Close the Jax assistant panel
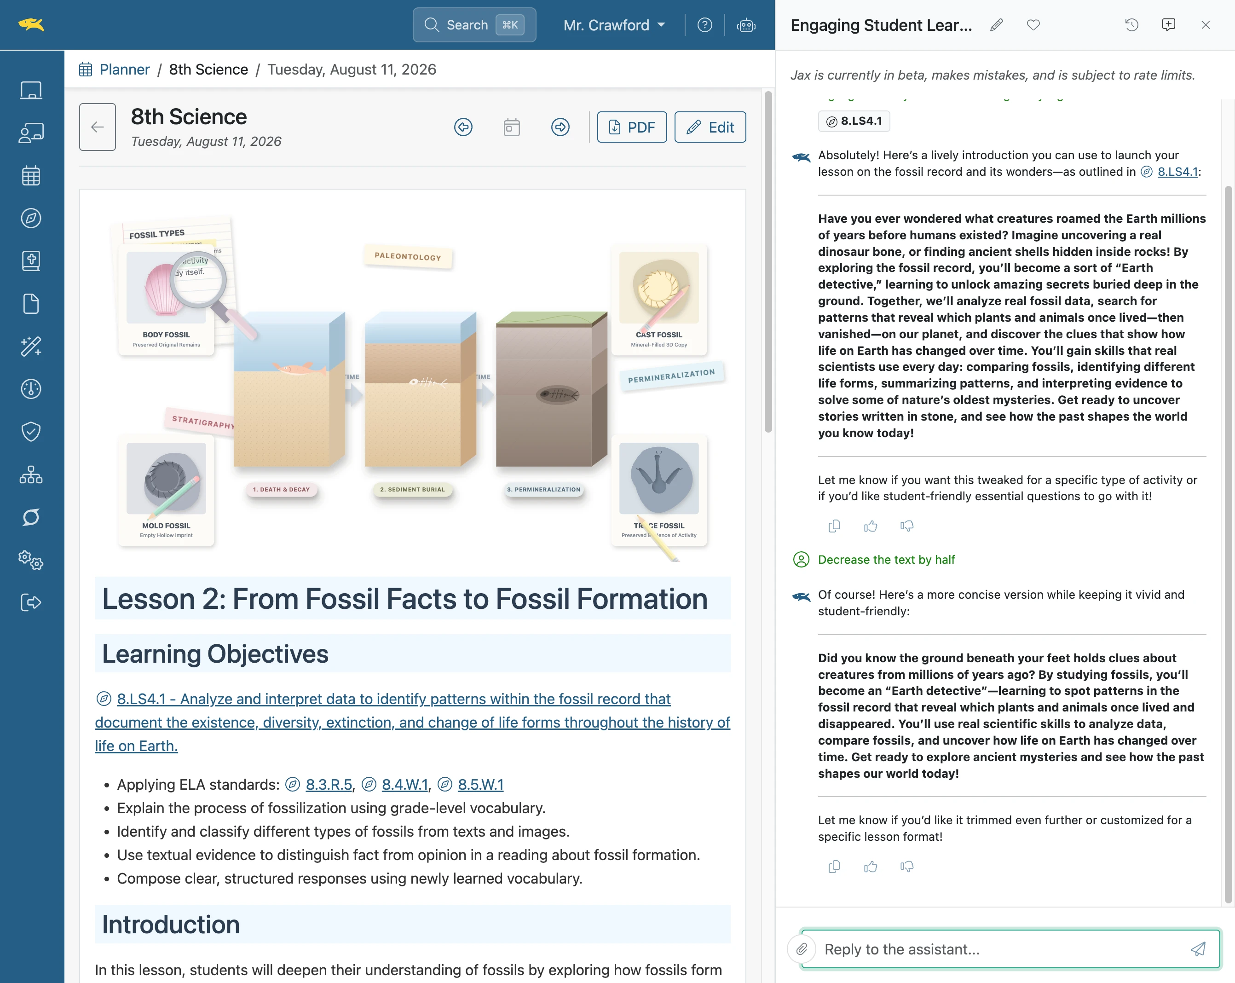 pyautogui.click(x=1206, y=25)
